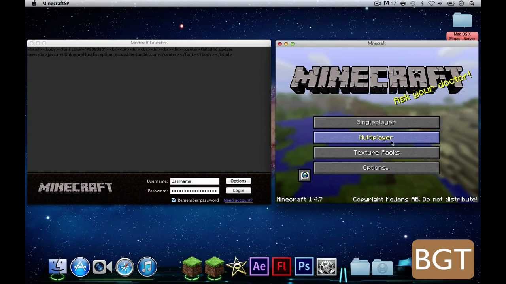Click the 'Failed to update news' error text
The image size is (506, 284).
pyautogui.click(x=130, y=52)
